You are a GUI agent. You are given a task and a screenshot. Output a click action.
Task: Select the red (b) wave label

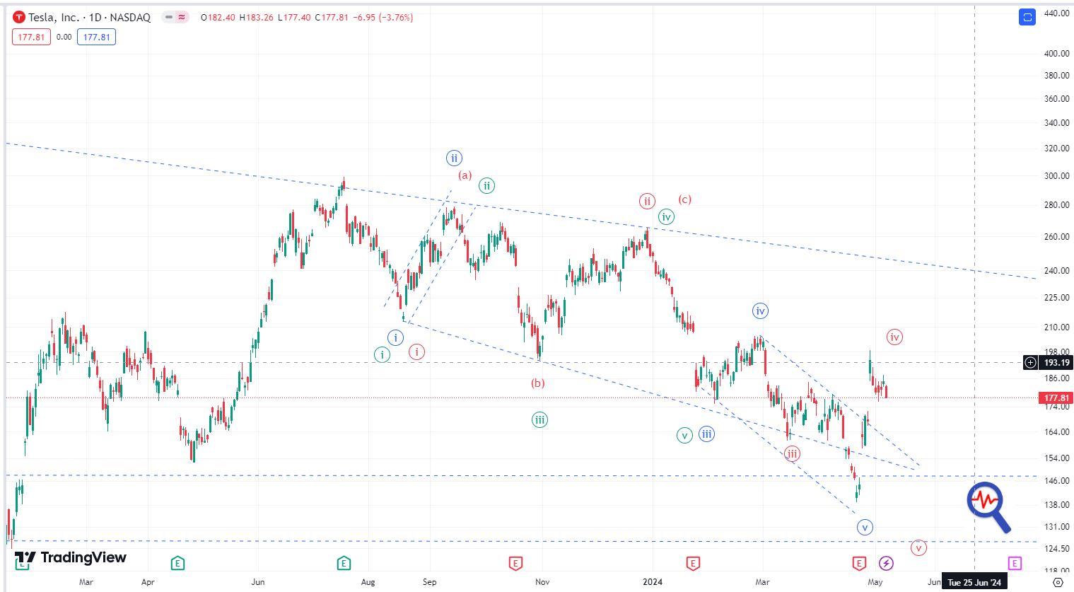[538, 383]
